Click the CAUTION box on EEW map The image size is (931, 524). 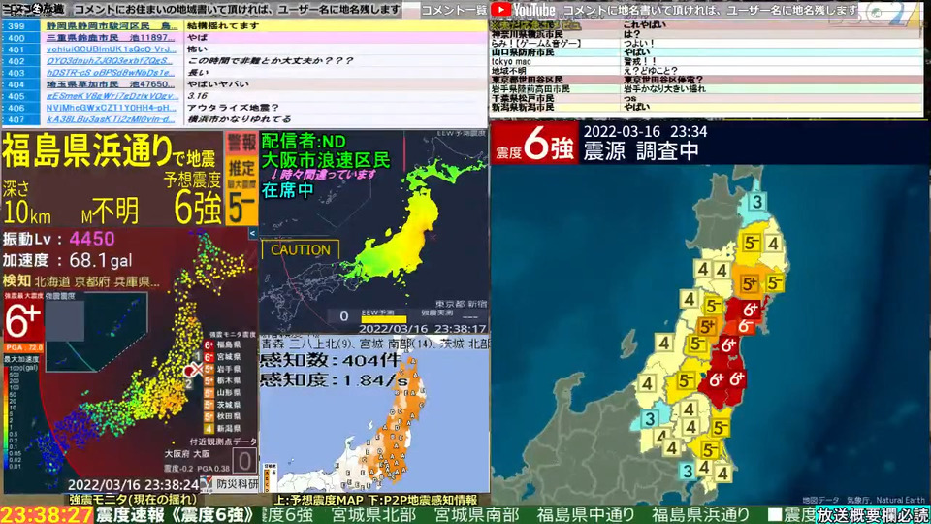coord(301,250)
